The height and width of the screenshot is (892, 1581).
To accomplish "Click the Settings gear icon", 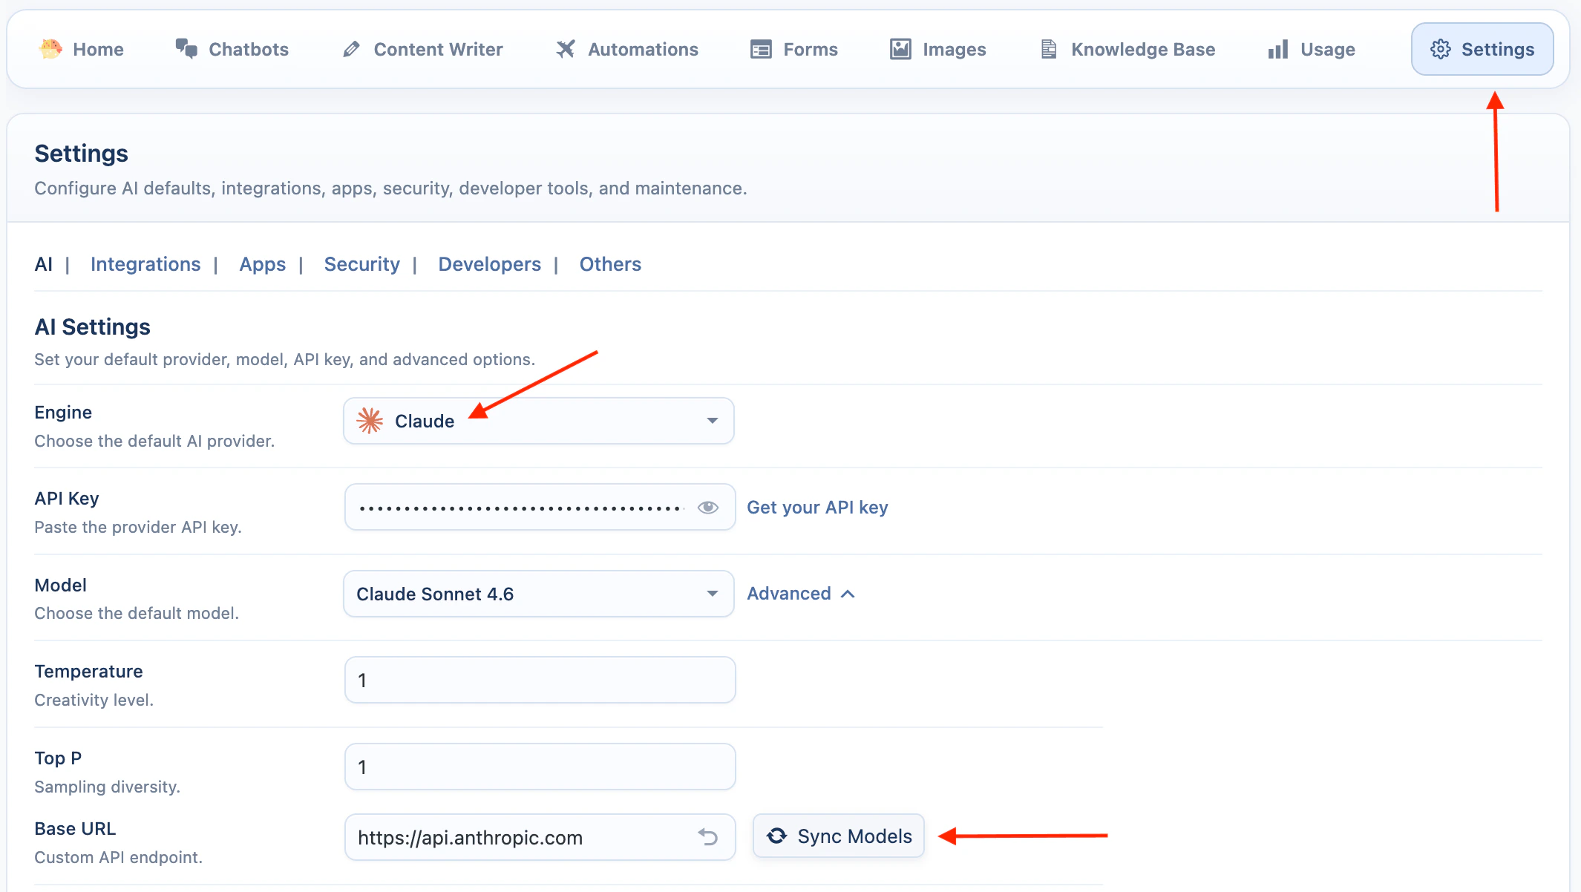I will tap(1441, 49).
